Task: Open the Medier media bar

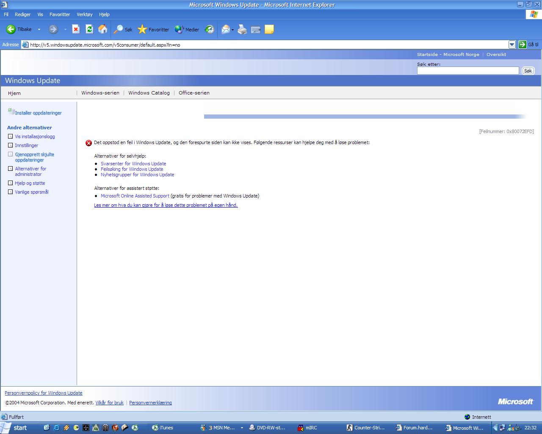Action: 187,29
